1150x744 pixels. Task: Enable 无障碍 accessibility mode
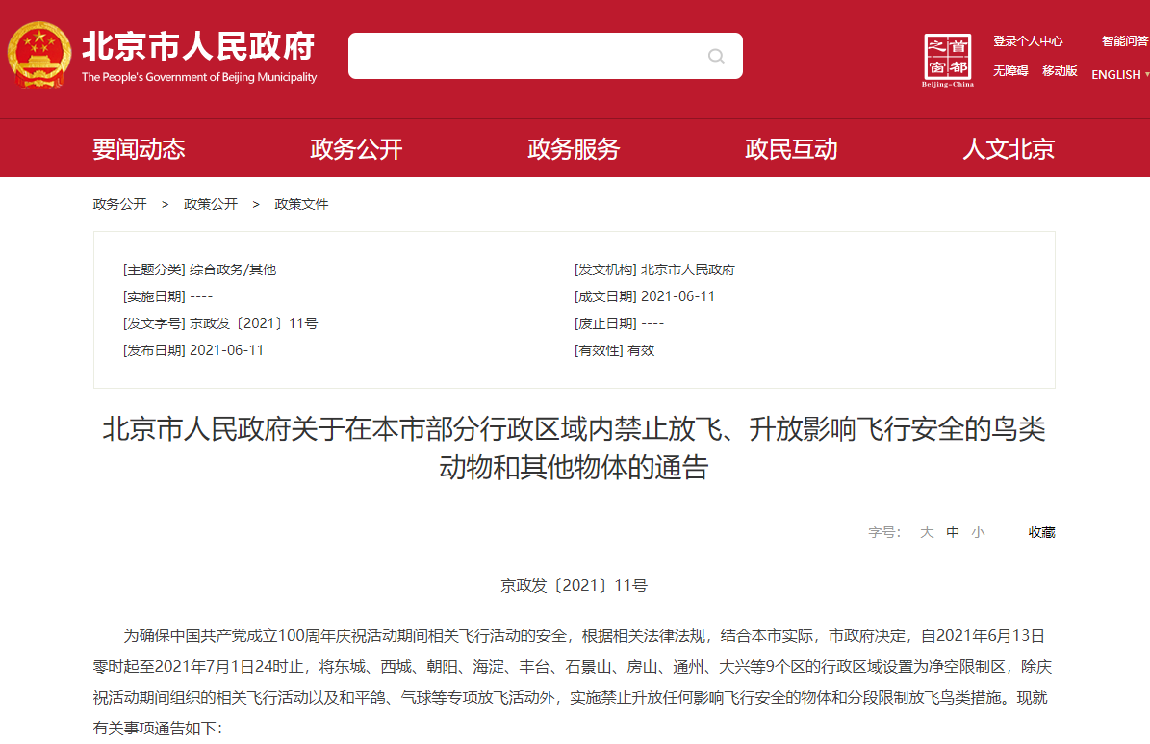(1010, 71)
